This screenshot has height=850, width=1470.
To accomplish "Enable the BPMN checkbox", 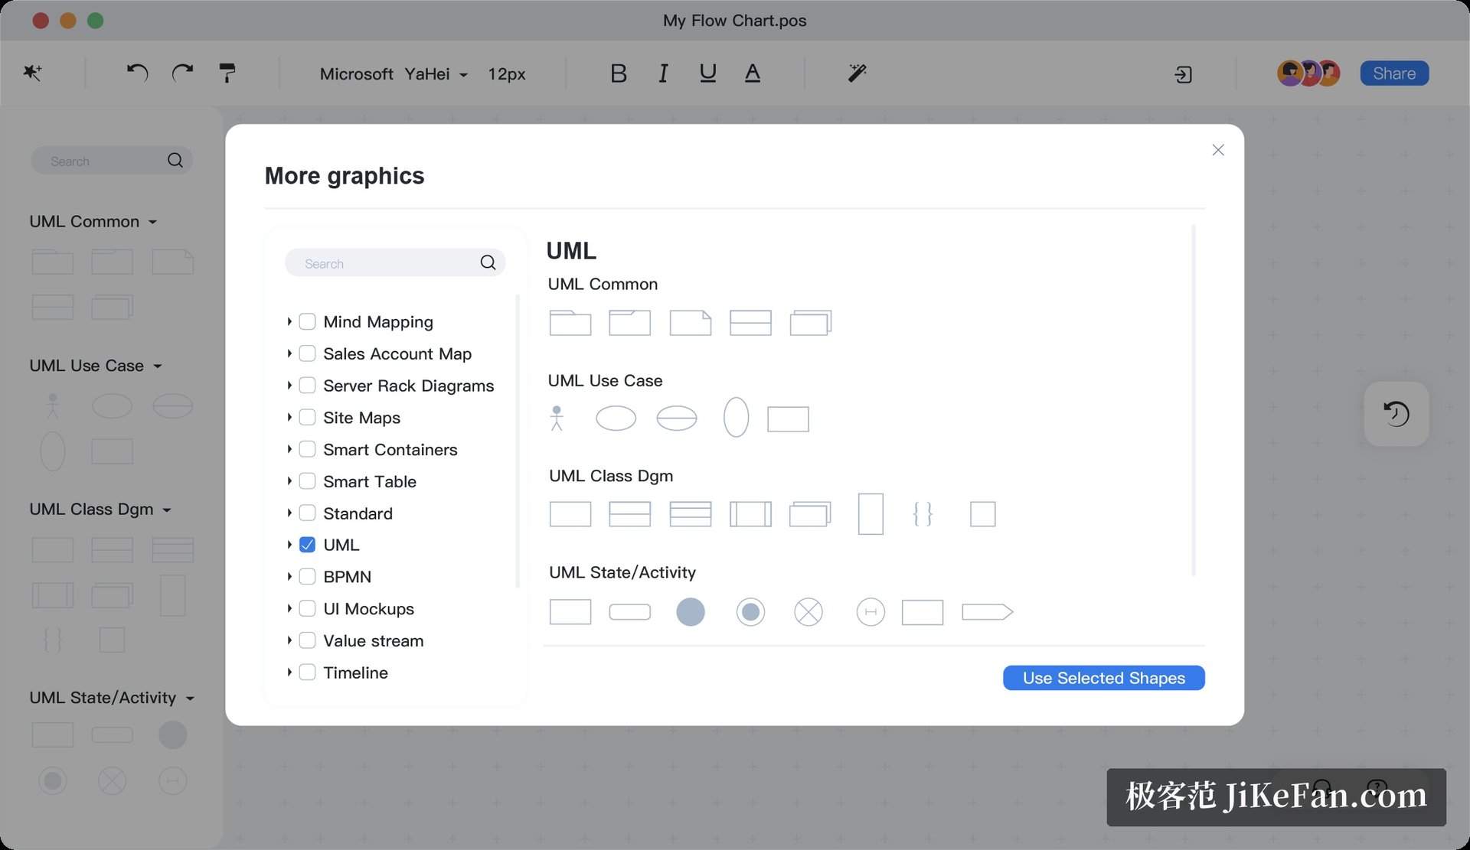I will 307,577.
